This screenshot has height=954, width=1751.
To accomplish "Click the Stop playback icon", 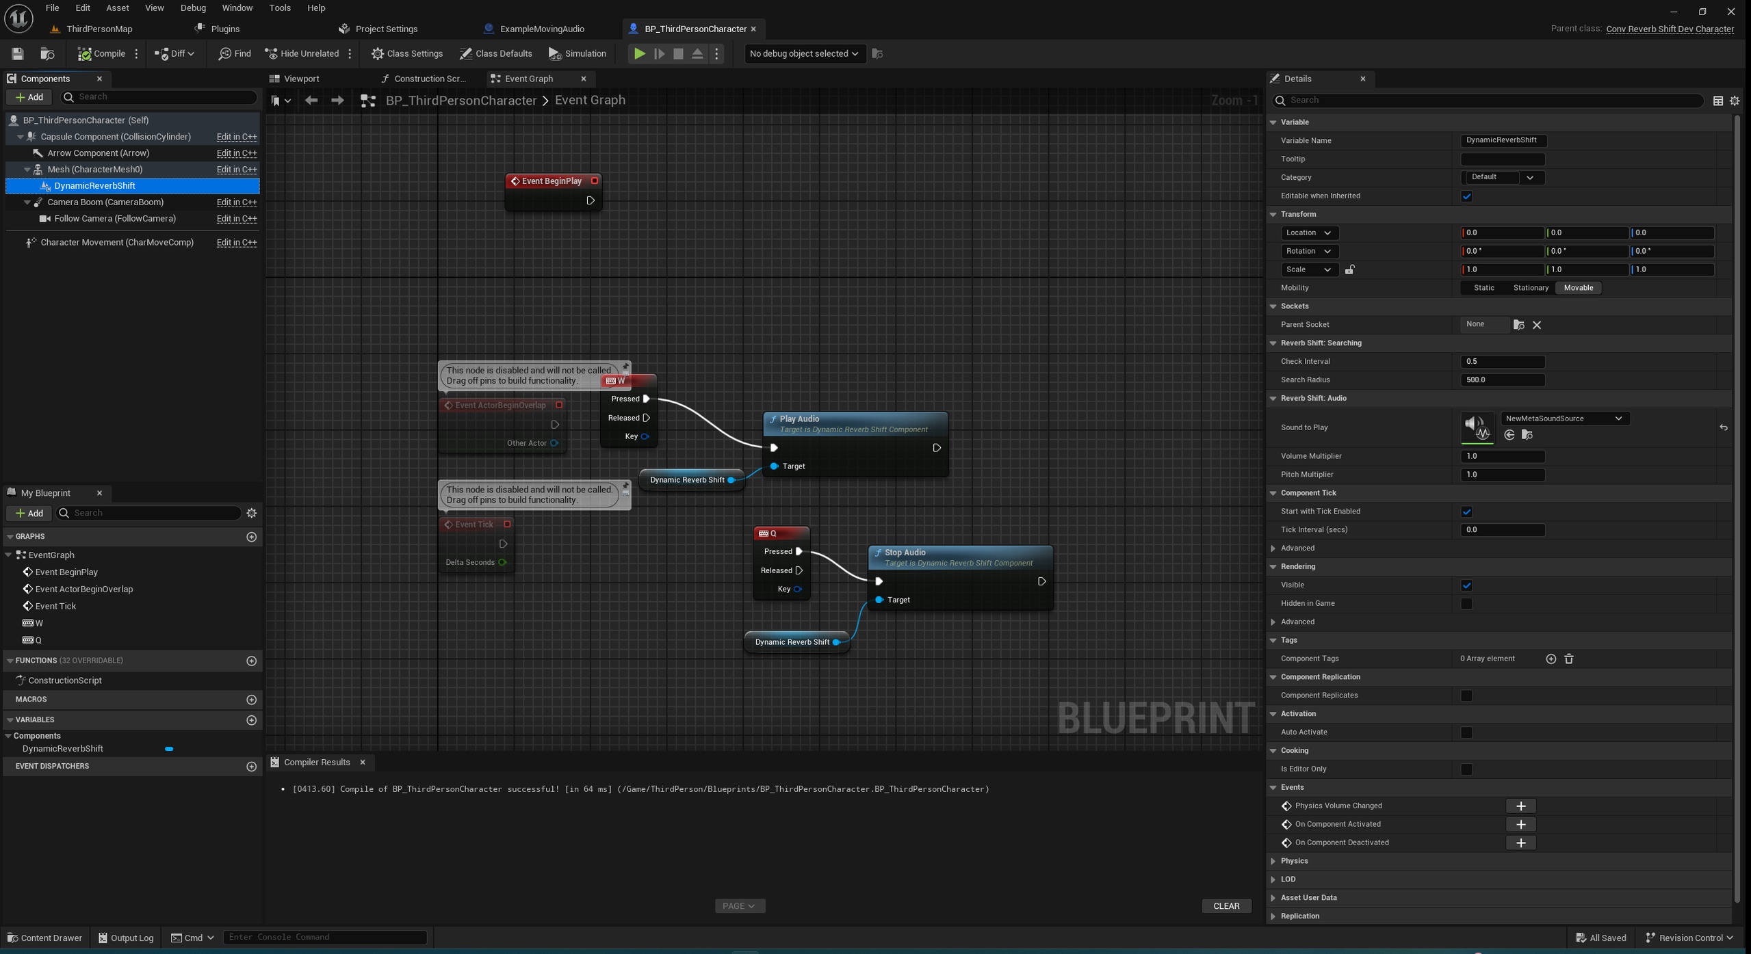I will (x=678, y=53).
